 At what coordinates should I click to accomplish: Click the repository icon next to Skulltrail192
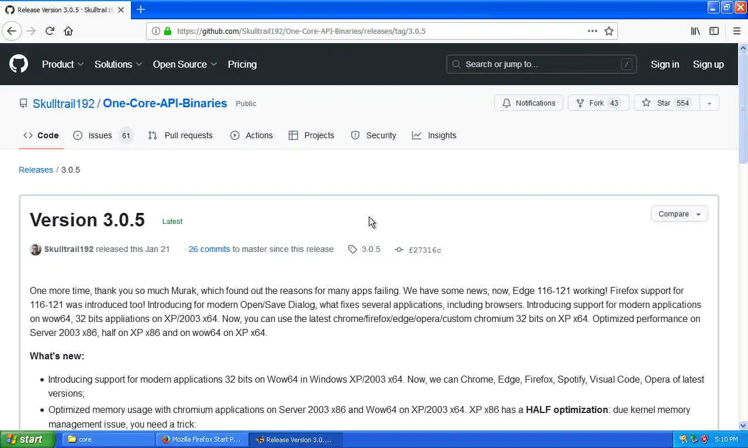23,103
